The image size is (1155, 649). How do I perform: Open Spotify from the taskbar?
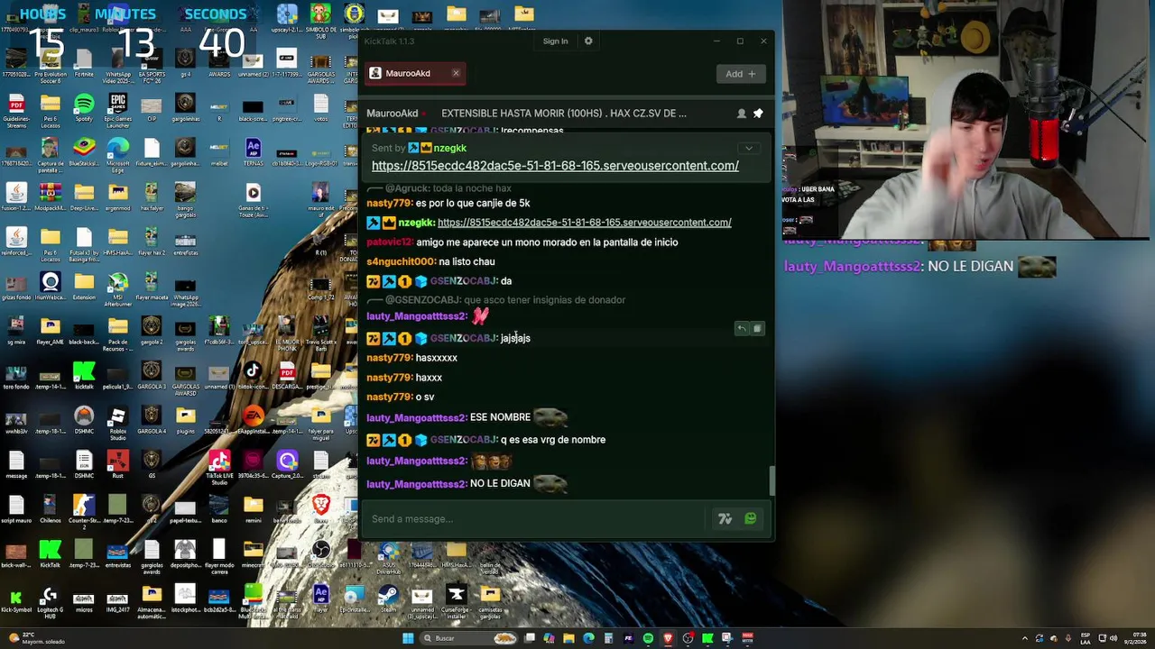click(x=648, y=638)
